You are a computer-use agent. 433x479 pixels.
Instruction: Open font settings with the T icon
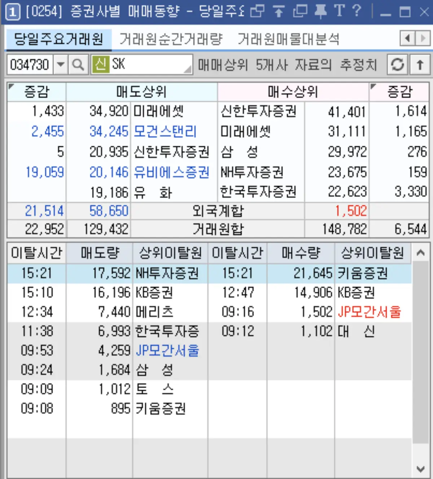click(x=339, y=11)
